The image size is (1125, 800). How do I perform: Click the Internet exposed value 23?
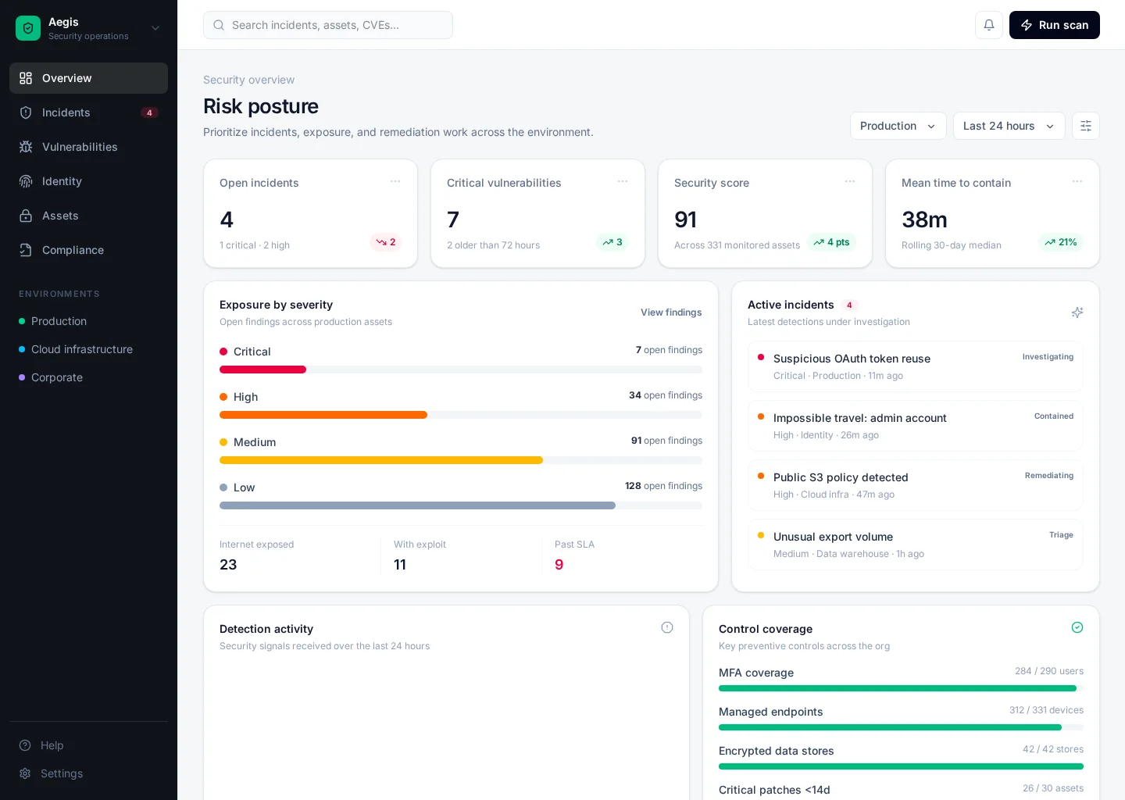pos(228,565)
